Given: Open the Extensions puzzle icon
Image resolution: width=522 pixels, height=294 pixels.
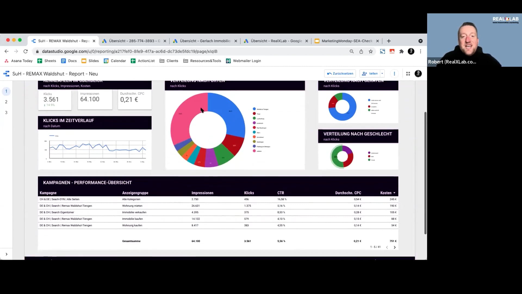Looking at the screenshot, I should pos(402,51).
